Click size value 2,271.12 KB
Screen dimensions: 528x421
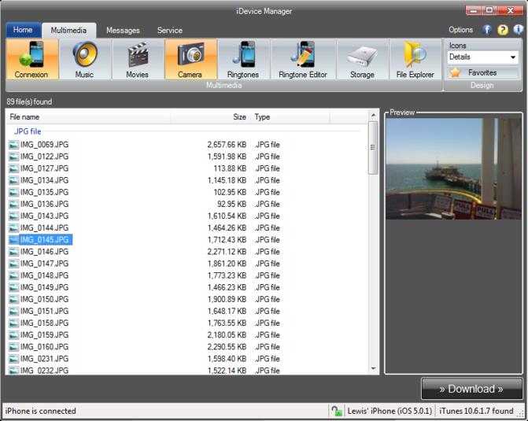click(227, 252)
